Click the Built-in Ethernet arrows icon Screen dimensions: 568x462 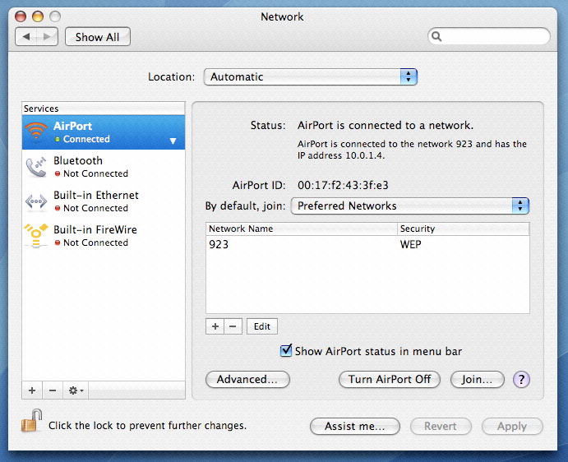(x=36, y=201)
